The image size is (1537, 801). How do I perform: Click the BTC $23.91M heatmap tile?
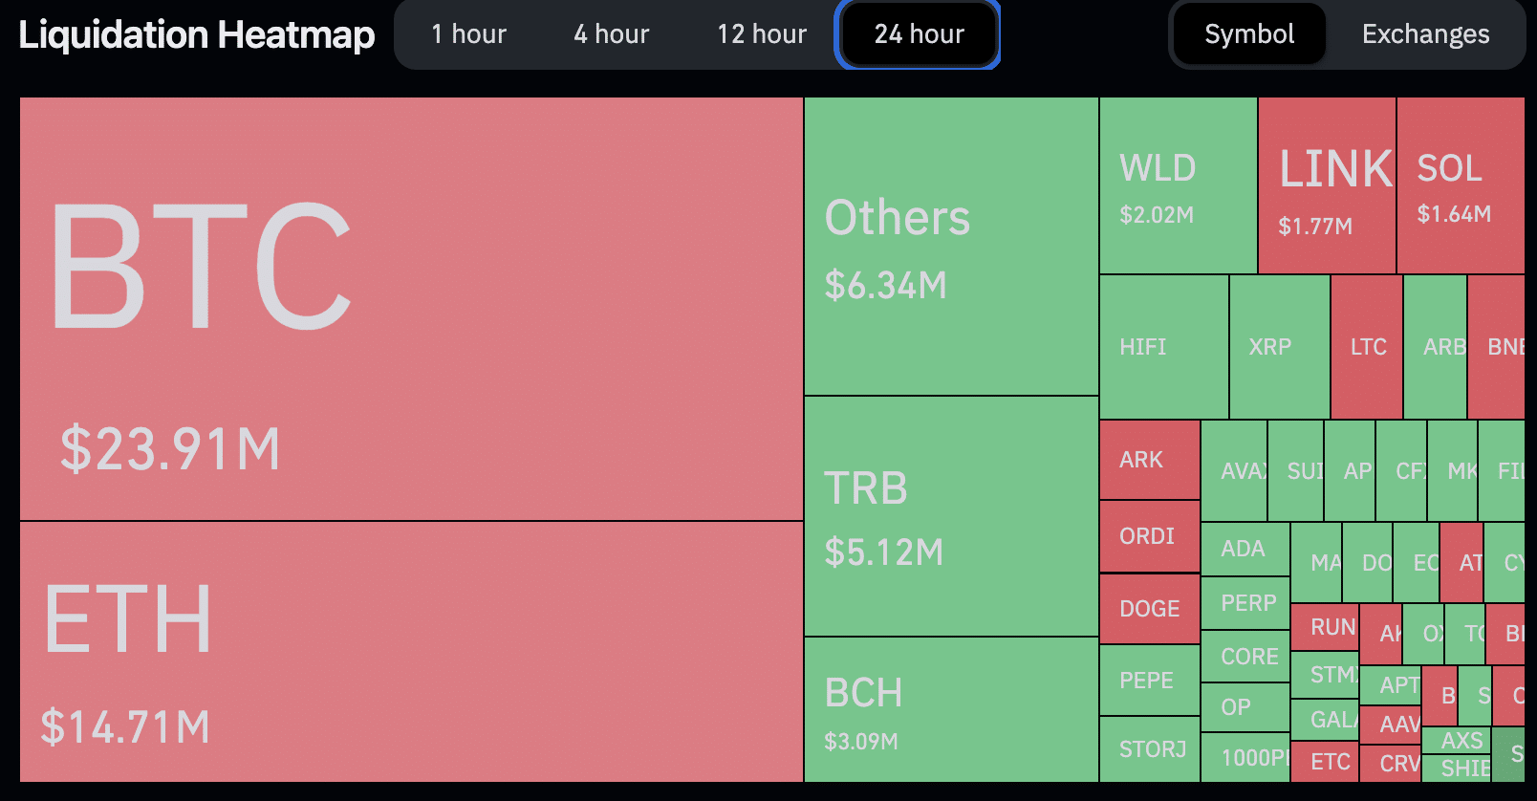pos(411,309)
